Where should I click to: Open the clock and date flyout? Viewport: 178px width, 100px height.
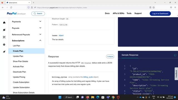[170, 97]
